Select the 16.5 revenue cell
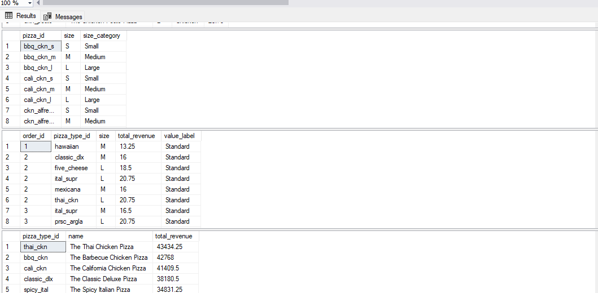The image size is (598, 293). tap(138, 211)
